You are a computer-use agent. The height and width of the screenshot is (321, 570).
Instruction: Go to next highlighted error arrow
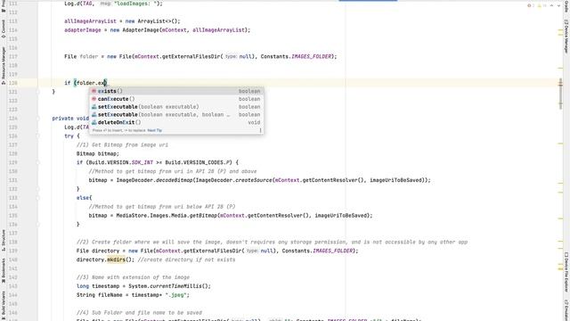558,5
